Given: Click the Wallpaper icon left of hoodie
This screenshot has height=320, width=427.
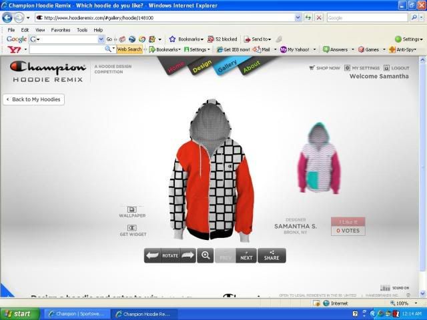Looking at the screenshot, I should click(132, 209).
